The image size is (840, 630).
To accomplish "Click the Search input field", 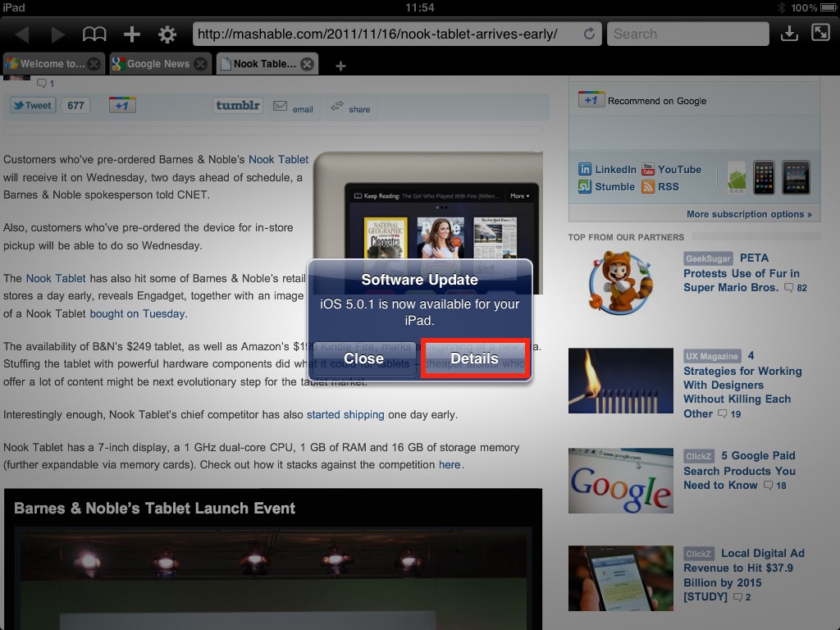I will 687,34.
